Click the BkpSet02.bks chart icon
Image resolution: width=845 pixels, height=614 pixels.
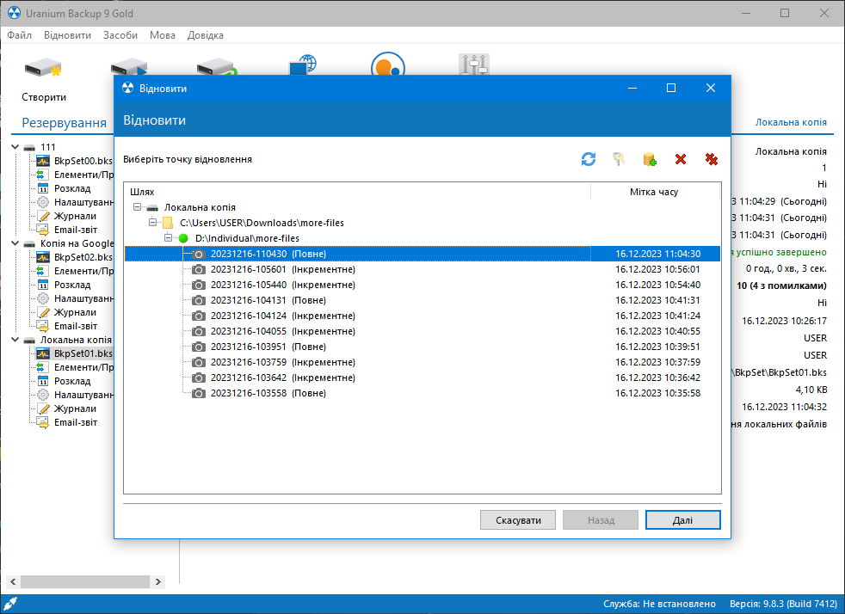(43, 257)
